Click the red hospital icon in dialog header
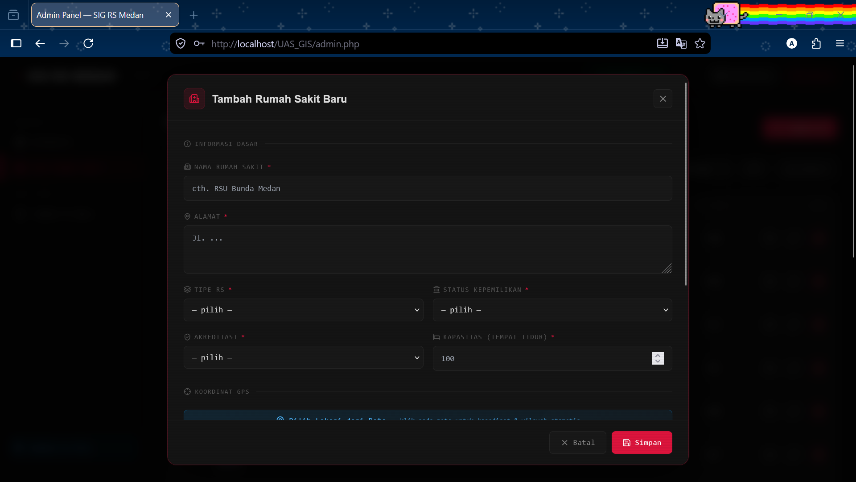The image size is (856, 482). coord(194,99)
